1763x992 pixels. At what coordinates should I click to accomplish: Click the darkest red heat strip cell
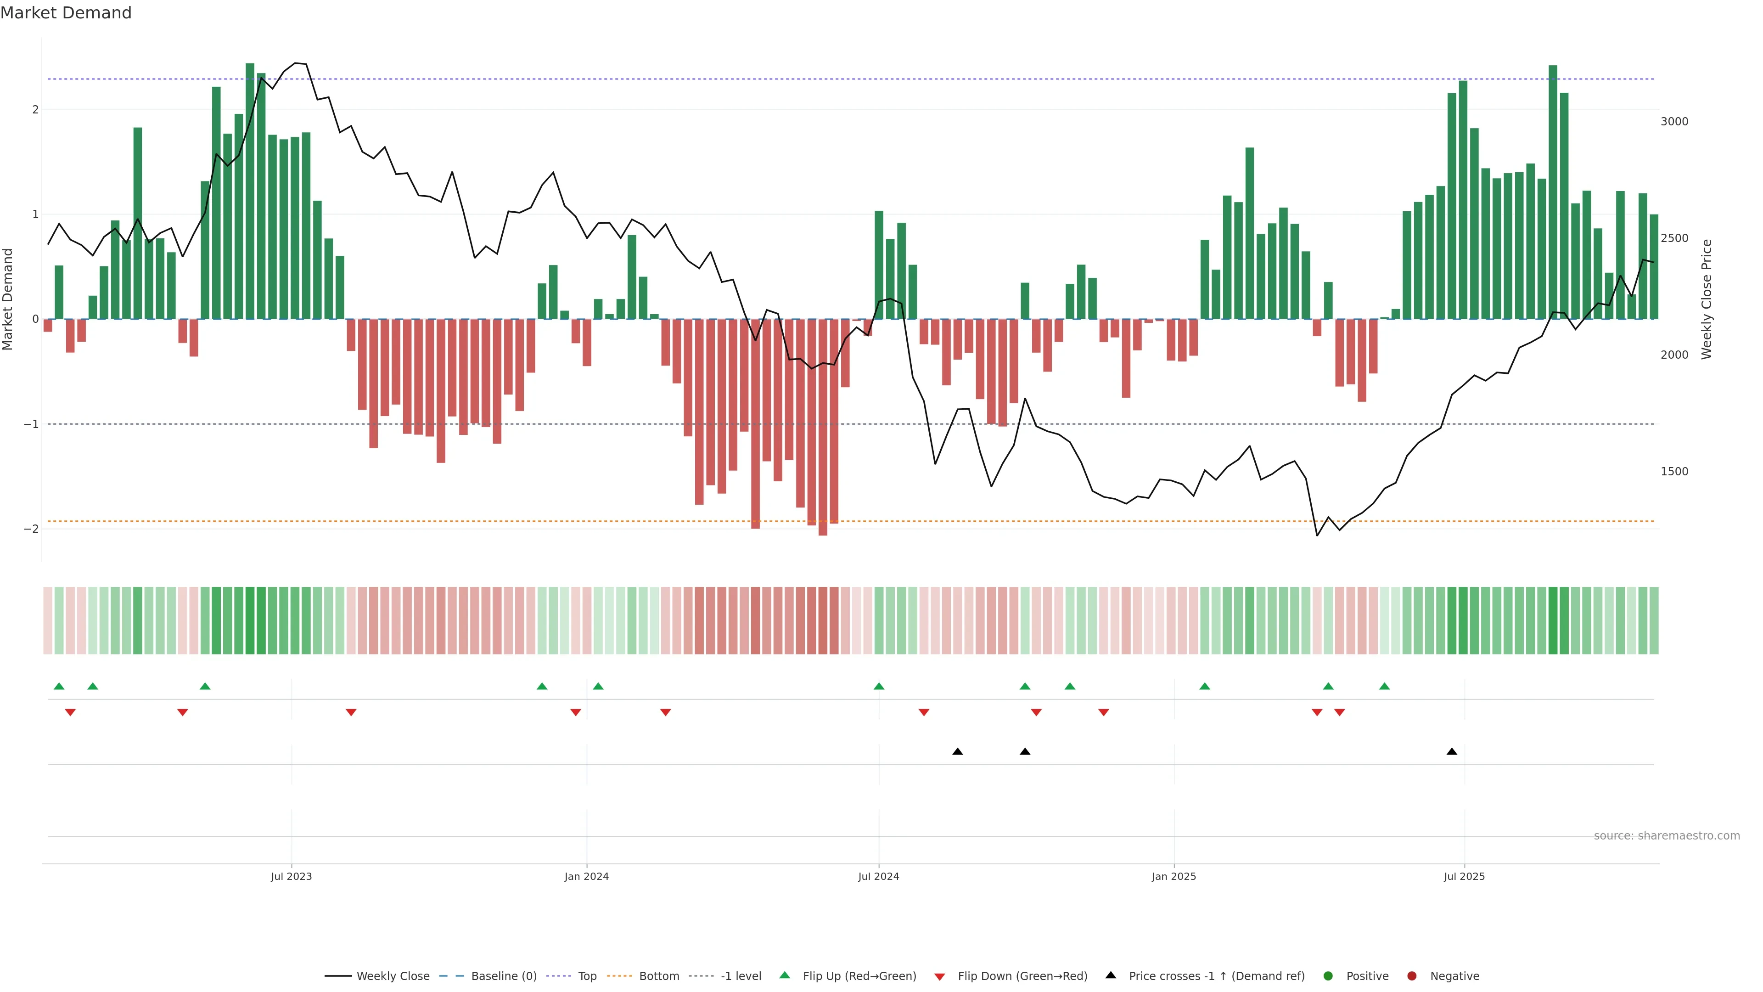click(x=823, y=620)
